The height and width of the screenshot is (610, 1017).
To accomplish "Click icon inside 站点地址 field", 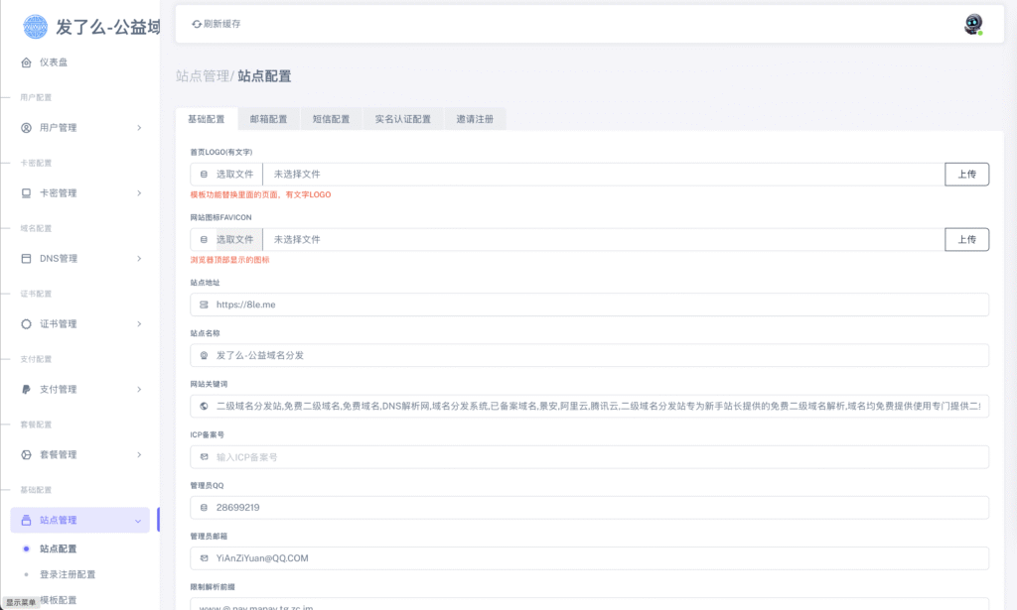I will click(x=204, y=305).
